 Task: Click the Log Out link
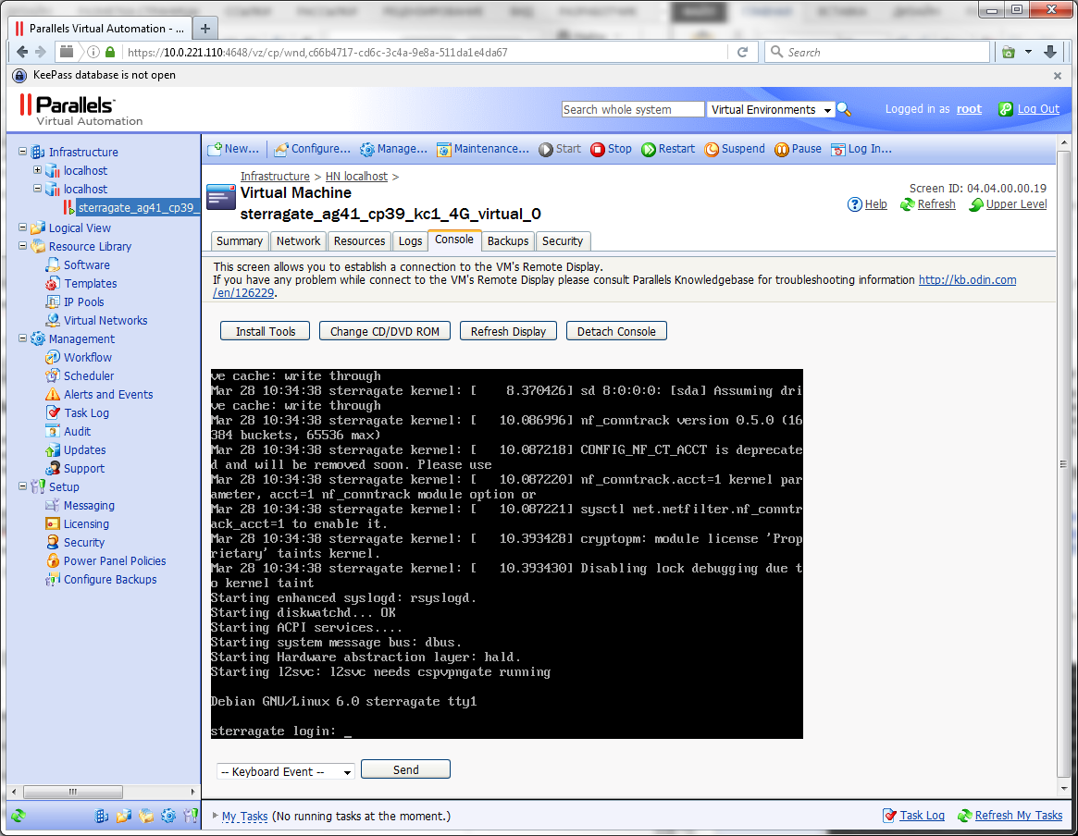1038,109
